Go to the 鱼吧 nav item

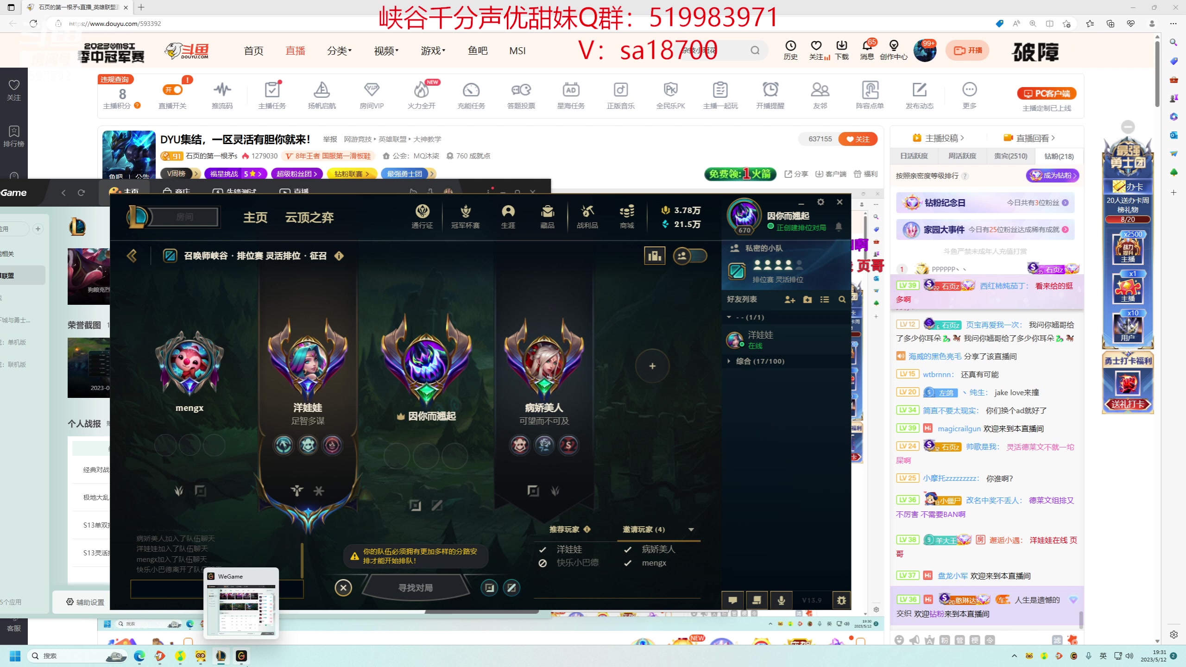[x=478, y=50]
